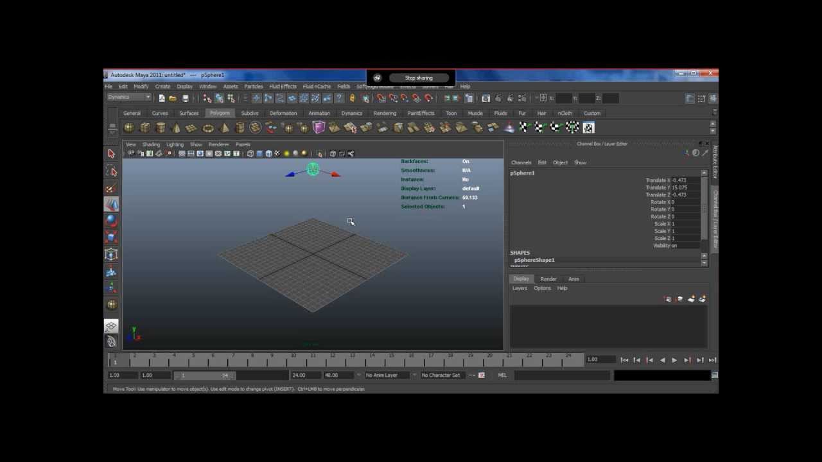Create a polygon cone from shelf

point(177,128)
